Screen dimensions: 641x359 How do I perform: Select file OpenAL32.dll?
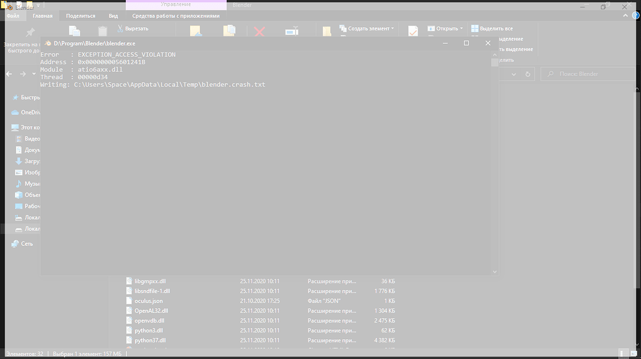151,311
